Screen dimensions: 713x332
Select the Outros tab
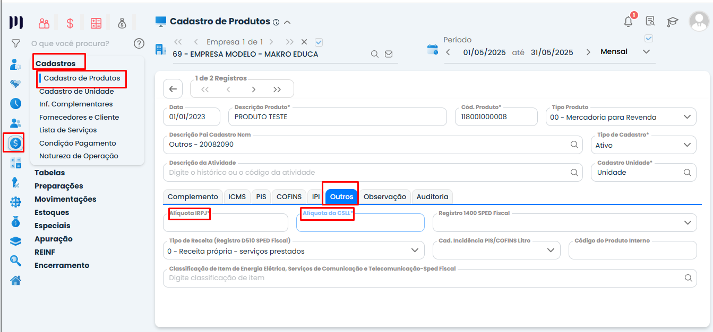pyautogui.click(x=341, y=196)
